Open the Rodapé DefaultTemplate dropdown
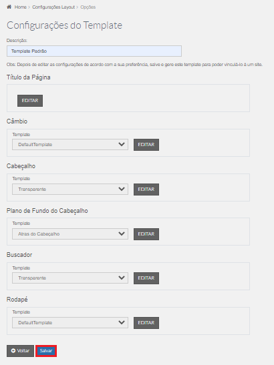The height and width of the screenshot is (365, 274). [70, 323]
